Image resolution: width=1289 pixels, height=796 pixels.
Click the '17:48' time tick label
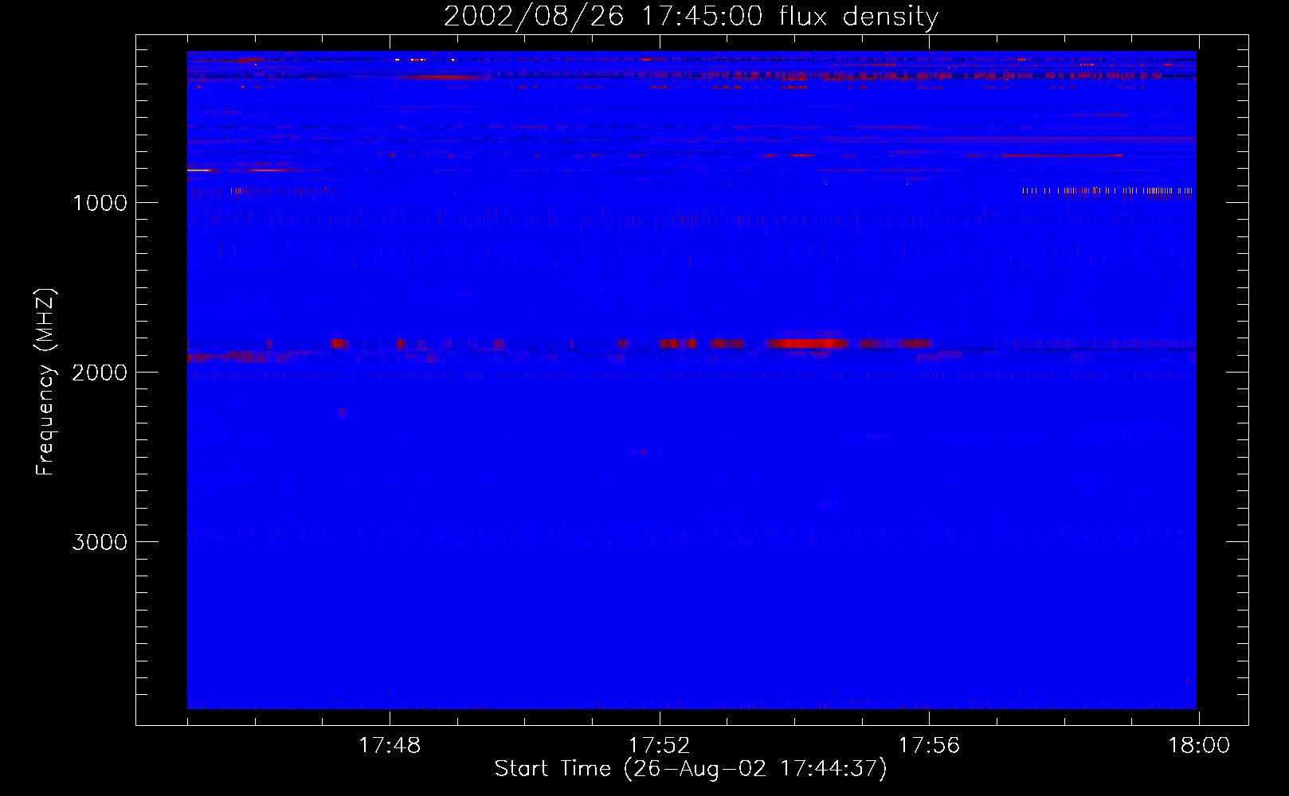click(x=390, y=746)
